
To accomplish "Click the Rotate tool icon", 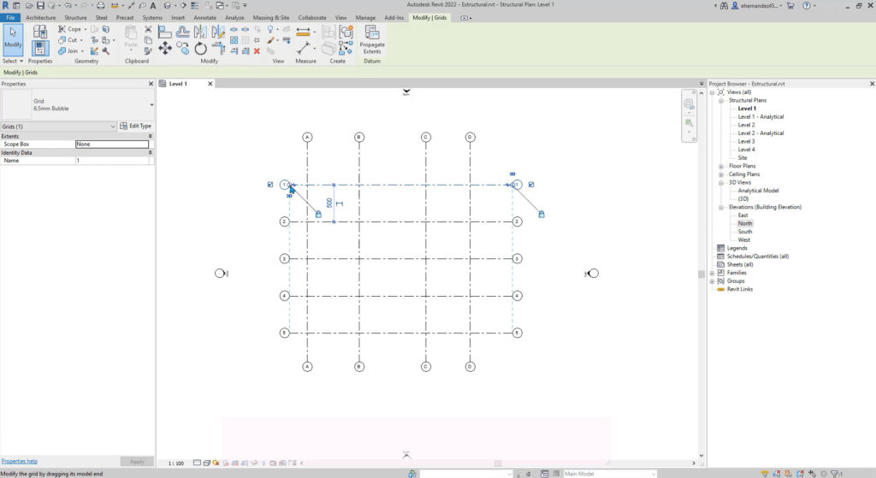I will 201,49.
